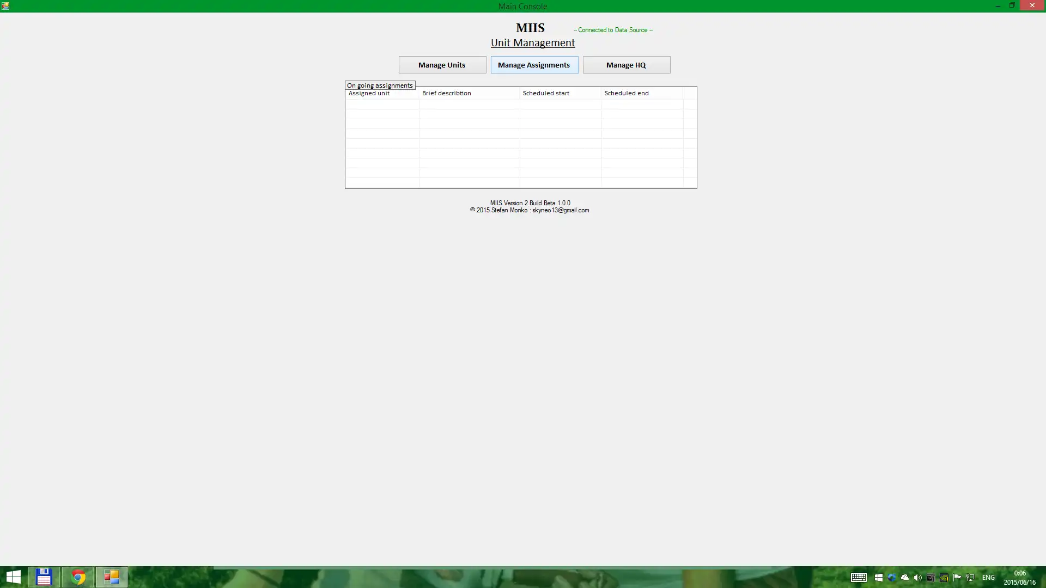
Task: Click the Save icon in the taskbar
Action: [45, 577]
